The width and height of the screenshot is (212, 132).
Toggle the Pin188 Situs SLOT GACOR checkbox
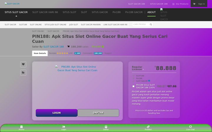click(133, 86)
